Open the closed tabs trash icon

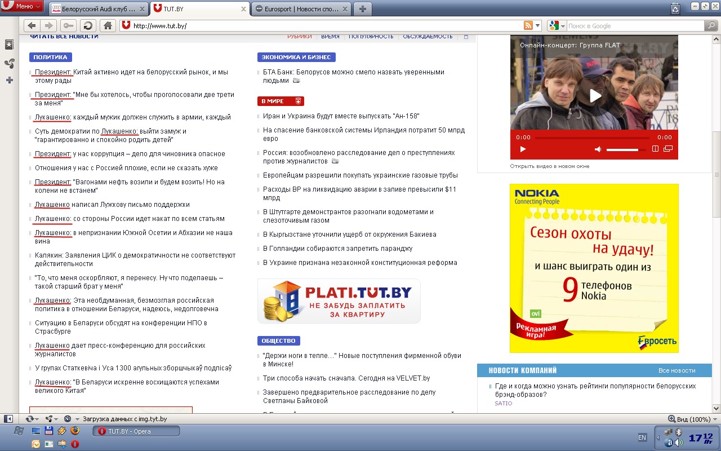point(675,8)
